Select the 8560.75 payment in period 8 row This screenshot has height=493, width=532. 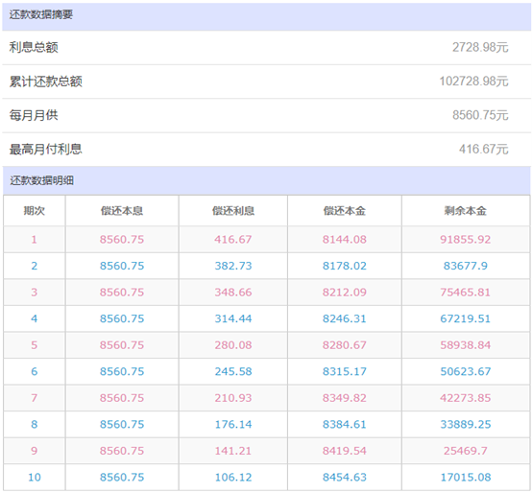(x=122, y=425)
